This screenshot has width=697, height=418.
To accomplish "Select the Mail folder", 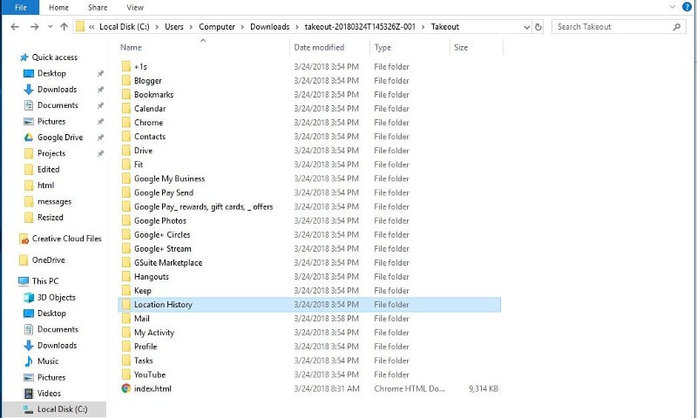I will click(142, 319).
